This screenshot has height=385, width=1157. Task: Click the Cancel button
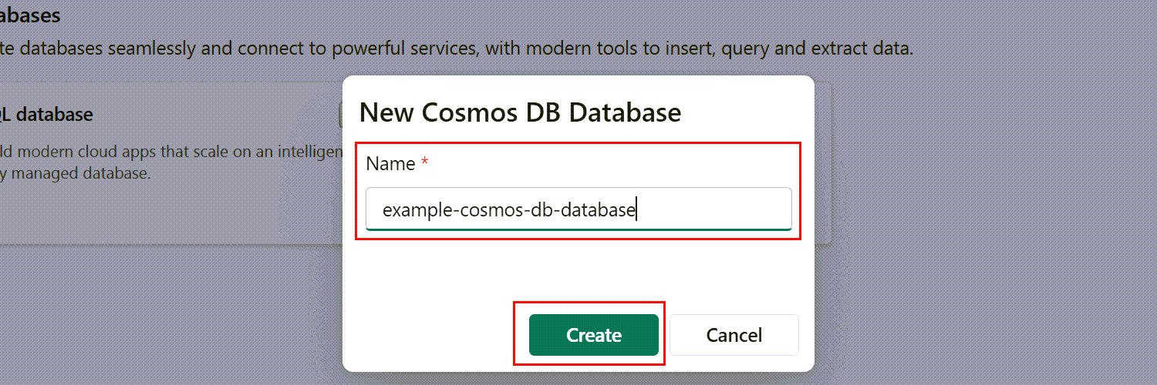coord(734,335)
